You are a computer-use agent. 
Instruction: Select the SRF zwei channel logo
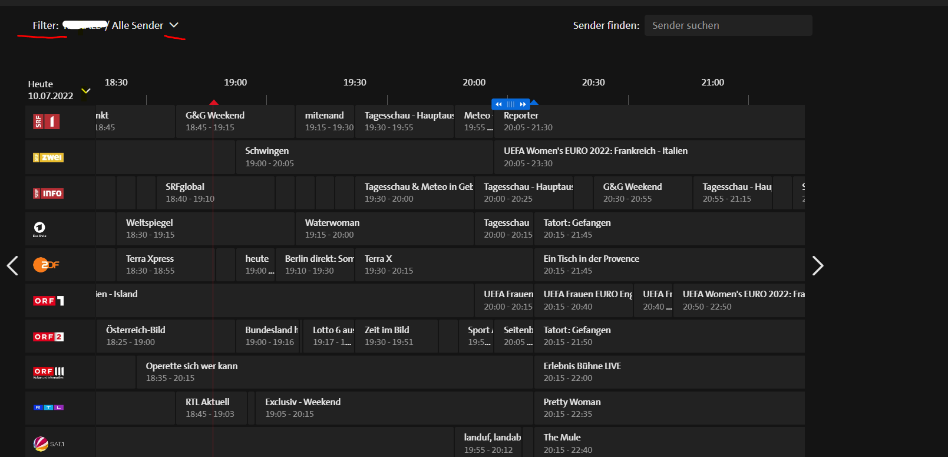click(x=48, y=157)
